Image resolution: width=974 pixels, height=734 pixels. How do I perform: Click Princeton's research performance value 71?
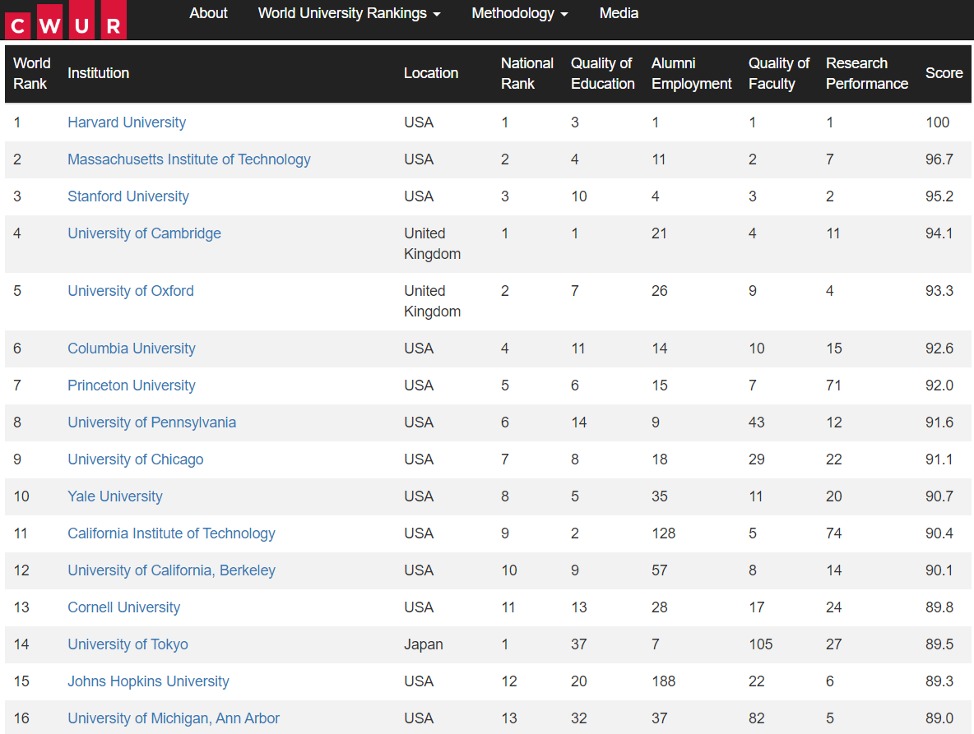(x=833, y=385)
